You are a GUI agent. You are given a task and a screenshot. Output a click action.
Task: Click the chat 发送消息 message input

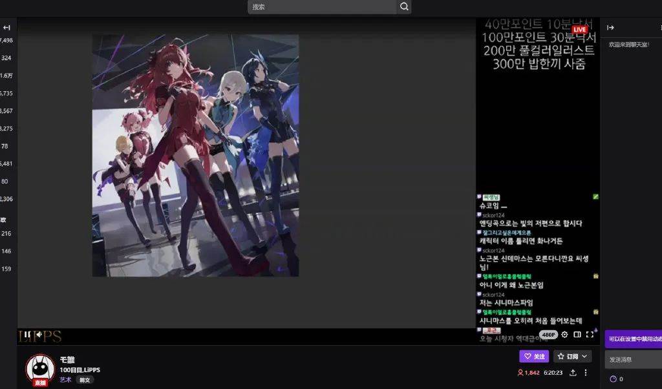coord(634,360)
